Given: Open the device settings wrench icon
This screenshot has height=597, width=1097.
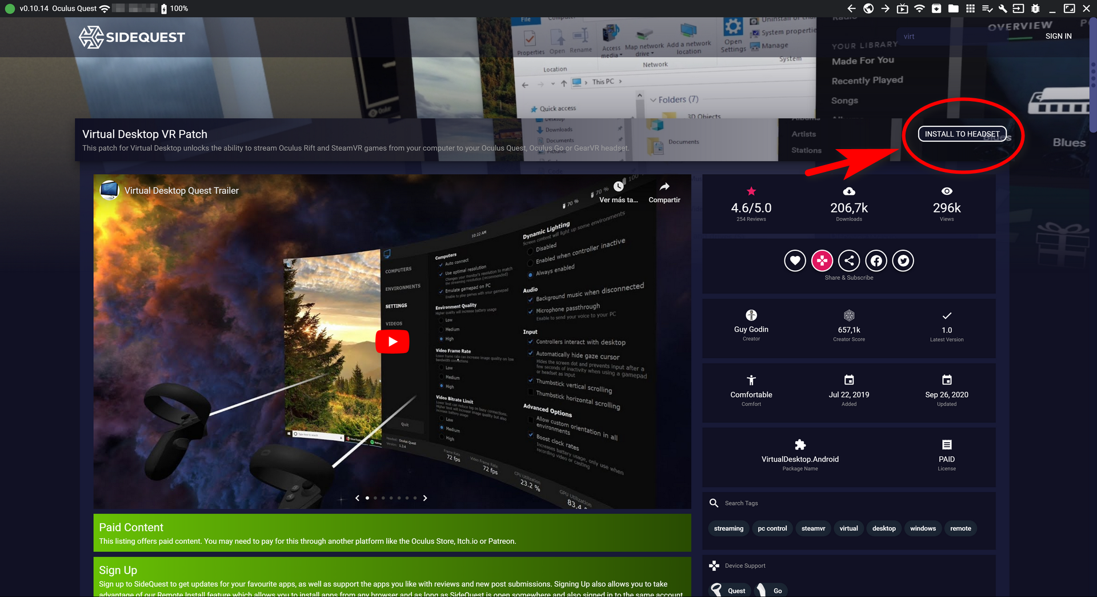Looking at the screenshot, I should click(1003, 9).
